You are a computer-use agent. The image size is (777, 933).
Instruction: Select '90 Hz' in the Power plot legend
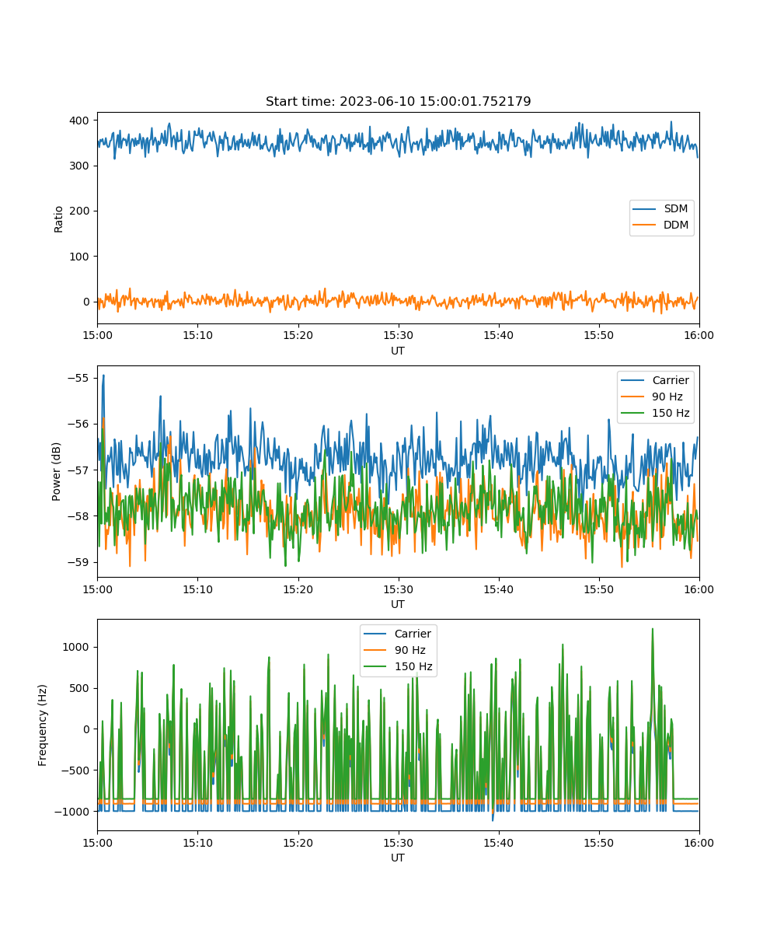pos(667,397)
